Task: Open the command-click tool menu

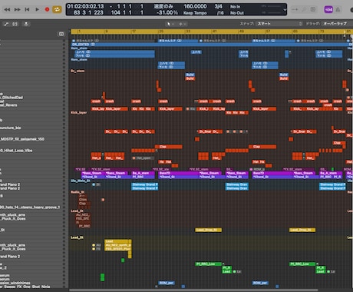Action: click(x=182, y=24)
